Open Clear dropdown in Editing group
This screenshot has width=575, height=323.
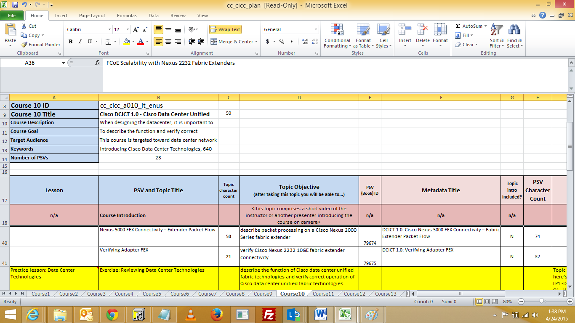pyautogui.click(x=466, y=45)
